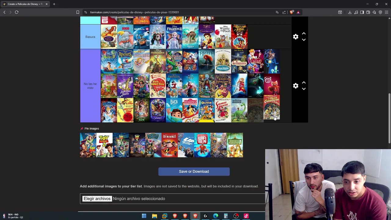This screenshot has width=391, height=220.
Task: Select Los Increibles pinned image
Action: tap(170, 145)
